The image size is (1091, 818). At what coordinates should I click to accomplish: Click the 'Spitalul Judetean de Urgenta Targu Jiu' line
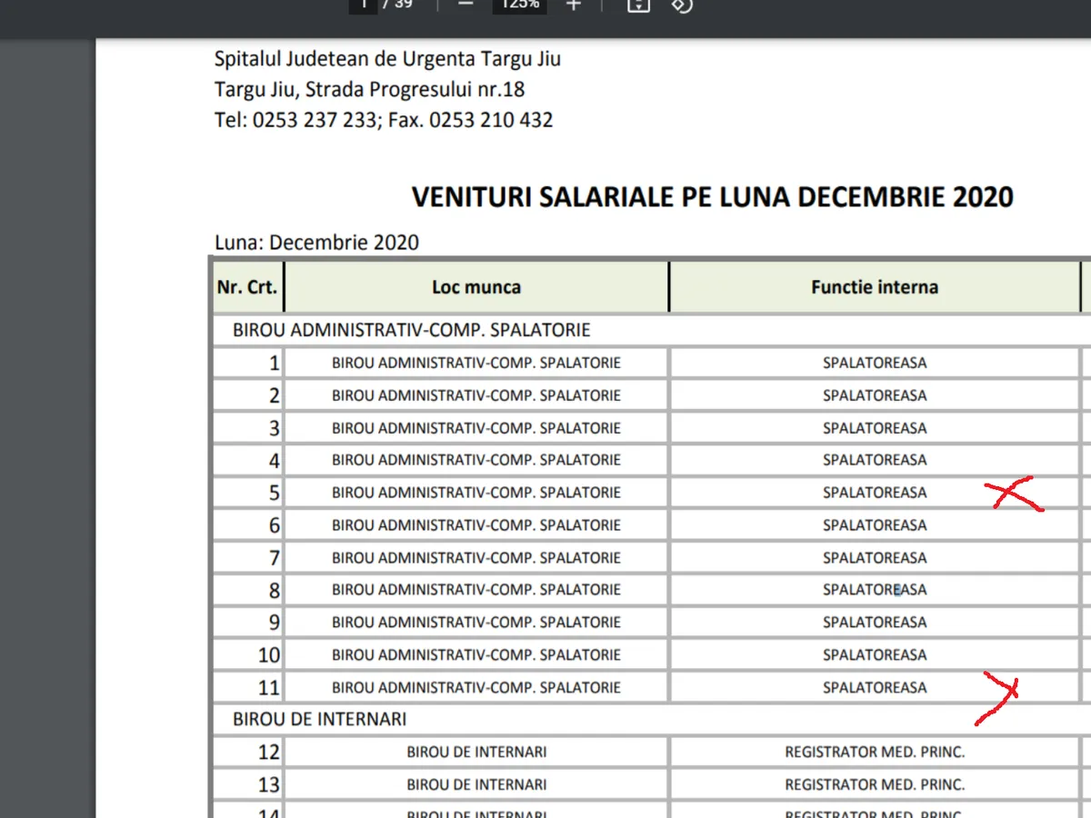(387, 60)
